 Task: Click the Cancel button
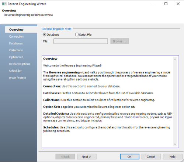(x=151, y=157)
